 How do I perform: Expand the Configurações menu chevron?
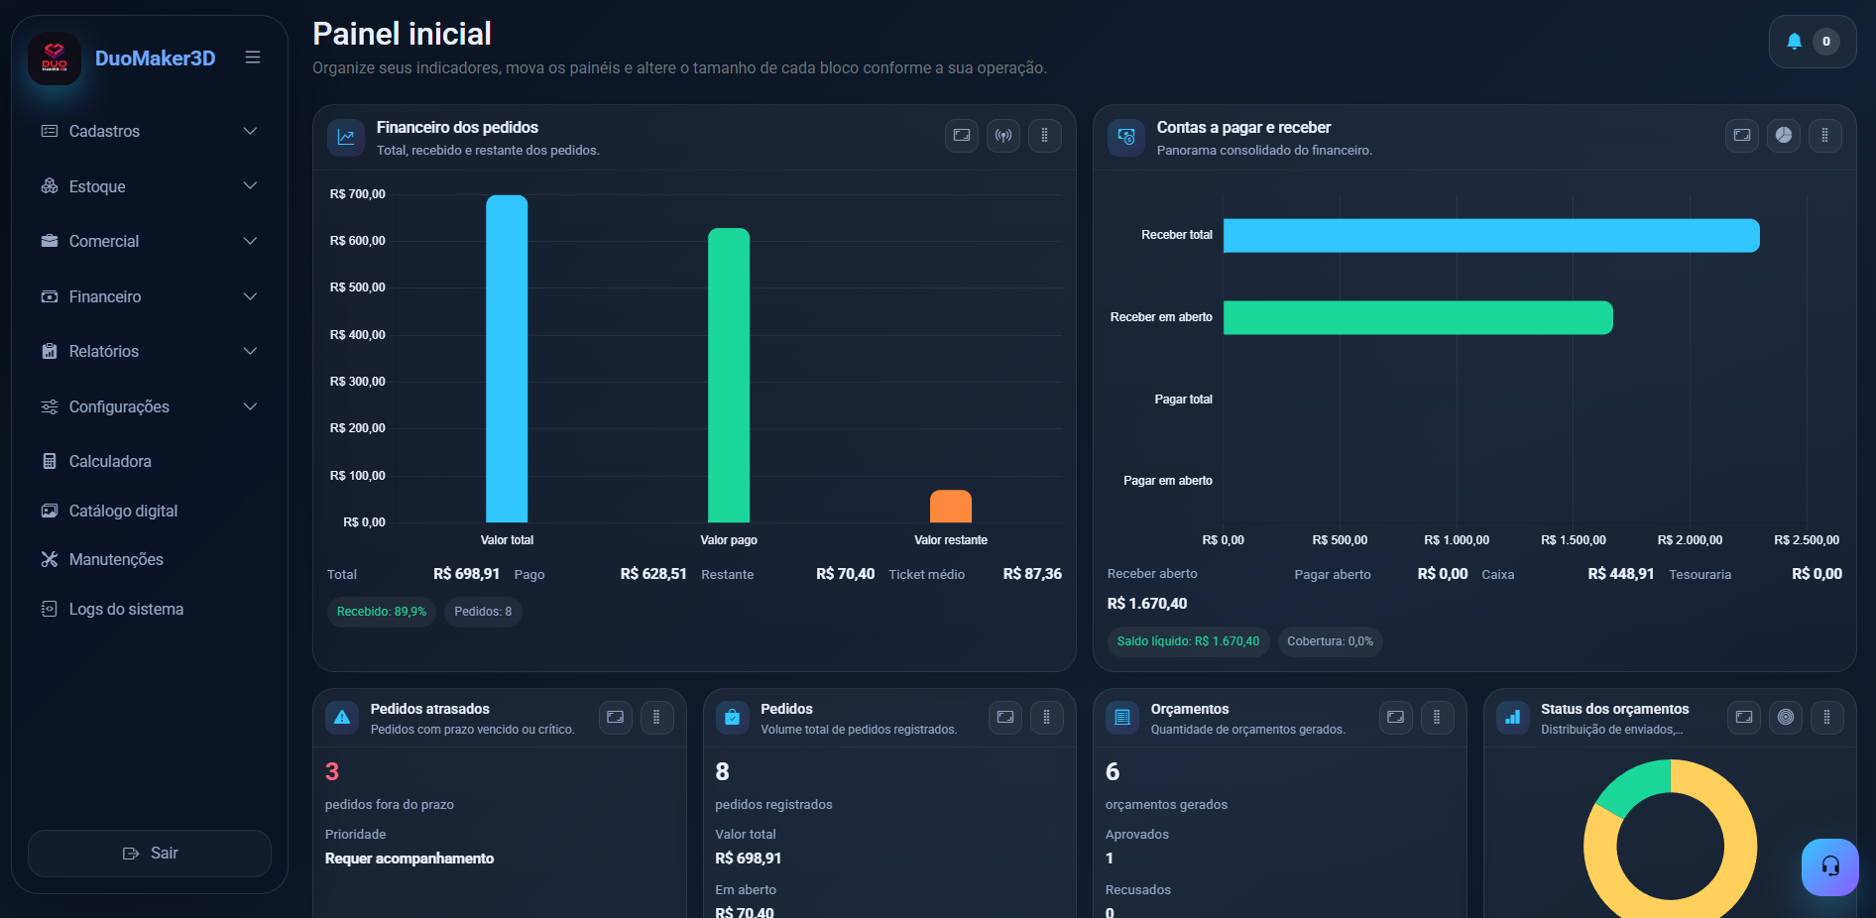point(251,406)
